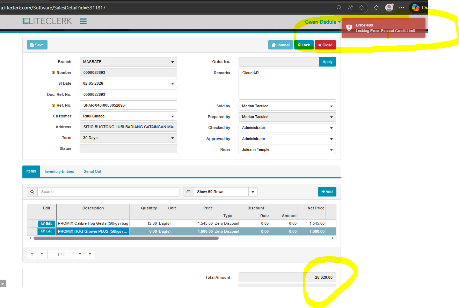
Task: Open the SI Date picker dropdown
Action: [172, 84]
